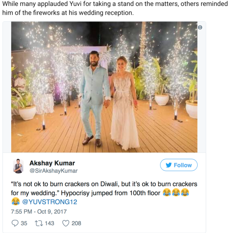
Task: Click the reply speech bubble icon
Action: pyautogui.click(x=15, y=223)
